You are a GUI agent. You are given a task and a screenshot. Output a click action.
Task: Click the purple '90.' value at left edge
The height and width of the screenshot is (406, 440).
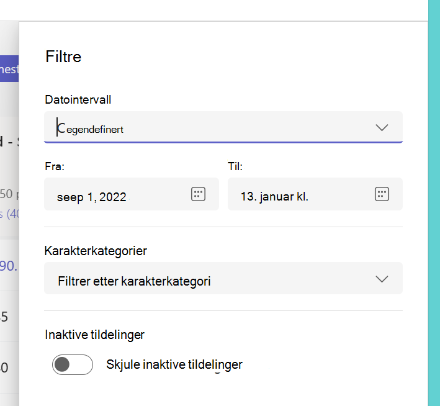9,266
